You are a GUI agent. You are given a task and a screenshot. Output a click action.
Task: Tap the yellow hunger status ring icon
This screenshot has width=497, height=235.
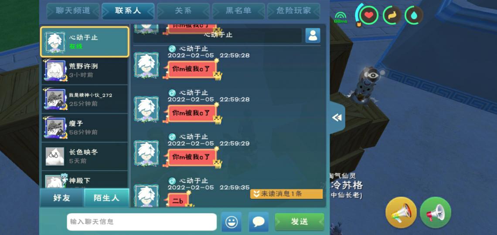[391, 15]
